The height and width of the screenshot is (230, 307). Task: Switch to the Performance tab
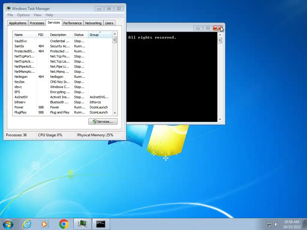pyautogui.click(x=73, y=23)
